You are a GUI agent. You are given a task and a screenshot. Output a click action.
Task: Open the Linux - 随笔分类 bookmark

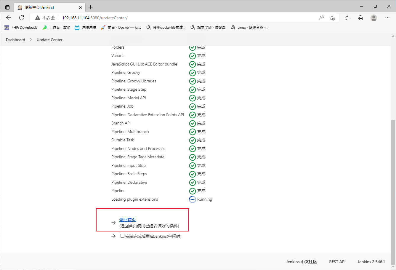[x=249, y=28]
